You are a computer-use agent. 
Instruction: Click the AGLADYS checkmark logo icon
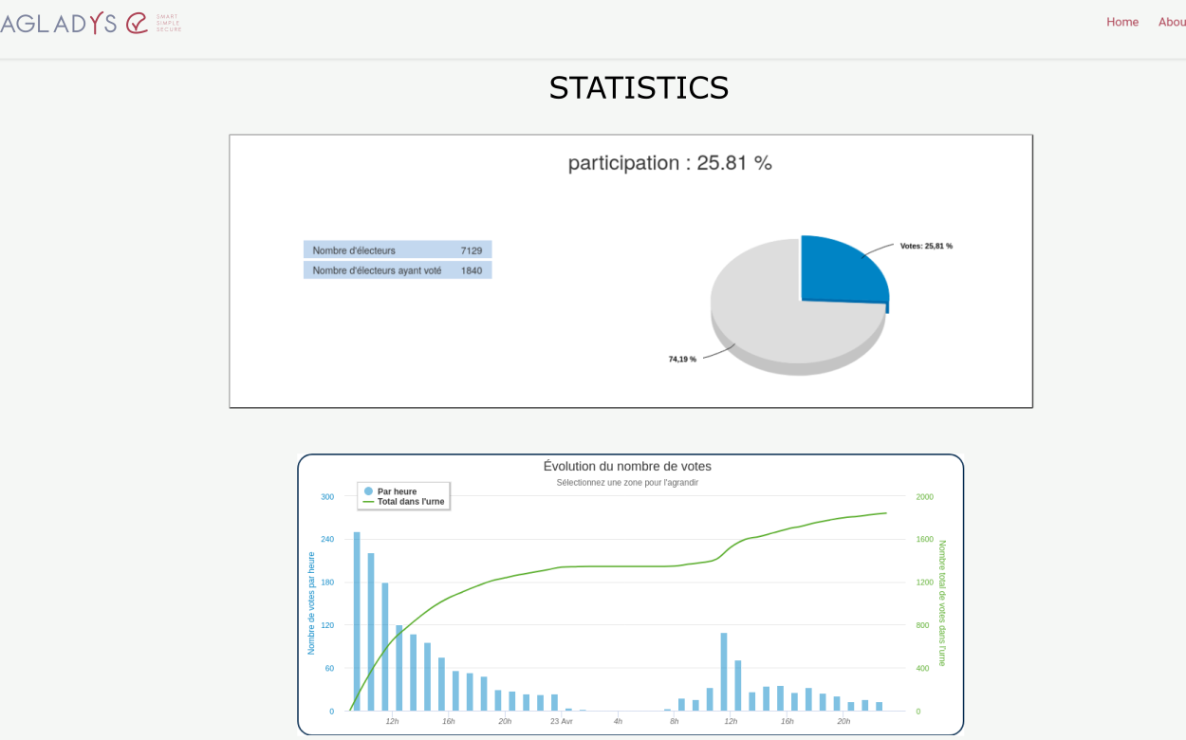(x=138, y=23)
